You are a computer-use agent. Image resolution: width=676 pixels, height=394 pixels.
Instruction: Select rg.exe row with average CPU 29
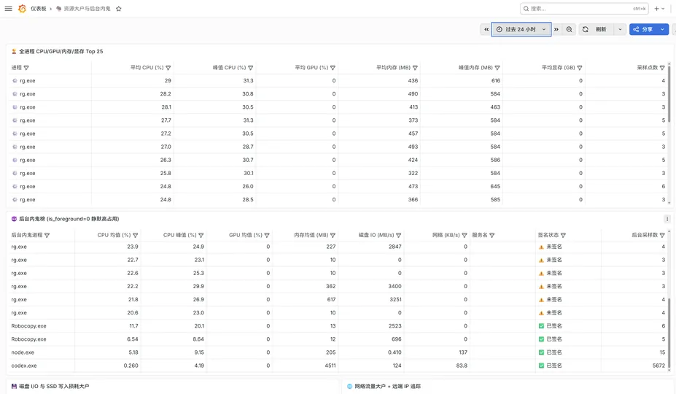pos(338,81)
